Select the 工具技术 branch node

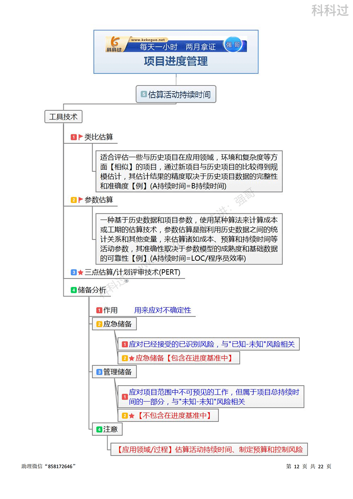63,117
